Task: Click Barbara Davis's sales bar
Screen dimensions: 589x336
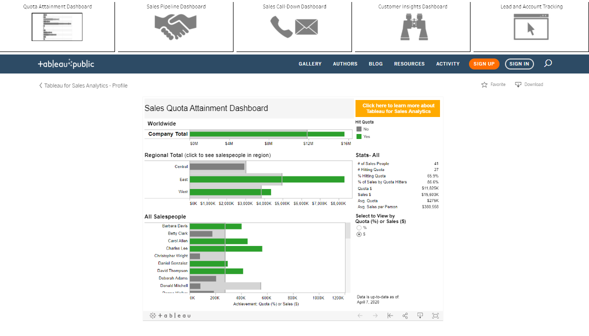Action: point(215,226)
